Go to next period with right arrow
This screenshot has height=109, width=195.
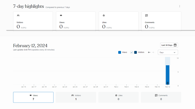153,52
